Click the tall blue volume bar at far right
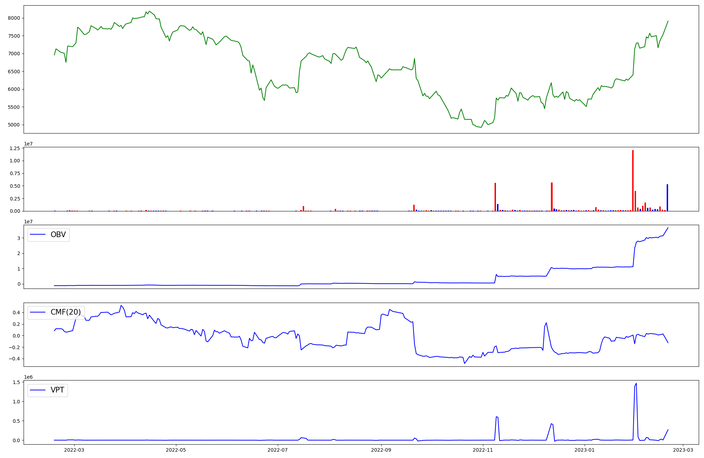704x458 pixels. [667, 197]
